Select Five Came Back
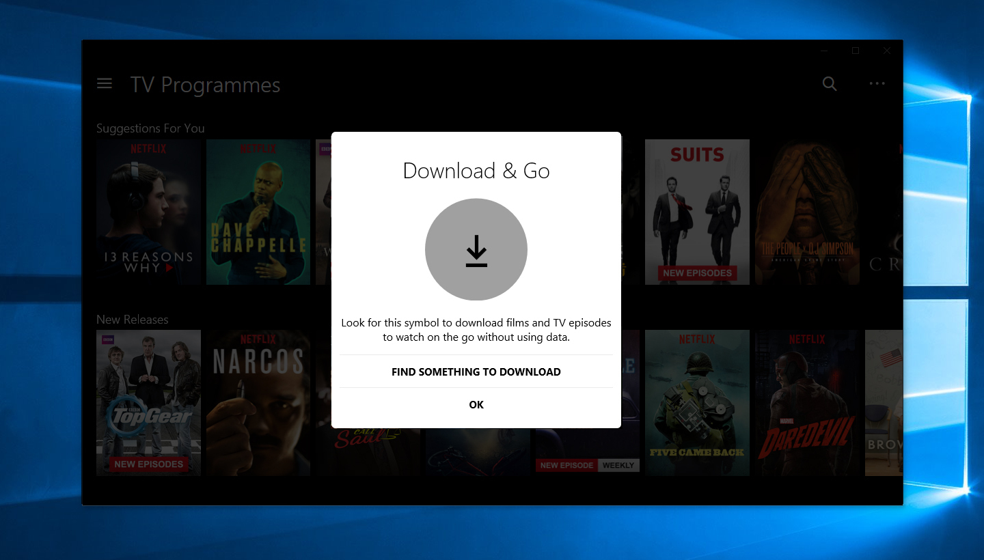The height and width of the screenshot is (560, 984). click(697, 403)
